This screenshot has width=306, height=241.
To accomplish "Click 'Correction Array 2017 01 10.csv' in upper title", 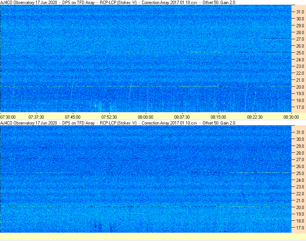I will (x=169, y=3).
